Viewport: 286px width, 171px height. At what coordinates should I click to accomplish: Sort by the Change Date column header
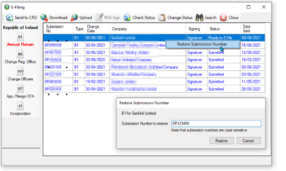(x=97, y=28)
